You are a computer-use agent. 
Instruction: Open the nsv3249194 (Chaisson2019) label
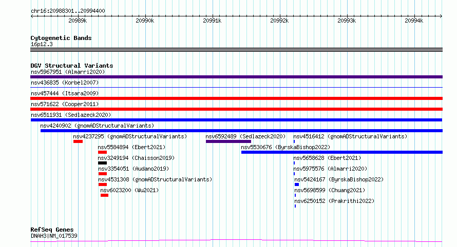(x=136, y=158)
